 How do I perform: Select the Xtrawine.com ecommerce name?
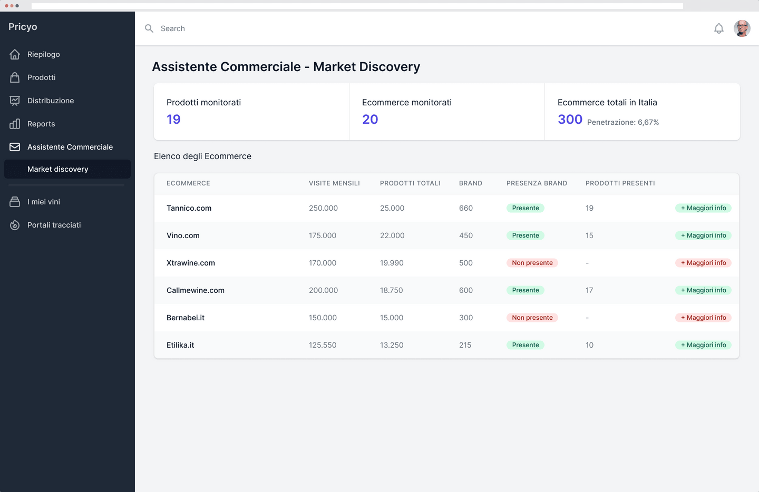(191, 263)
